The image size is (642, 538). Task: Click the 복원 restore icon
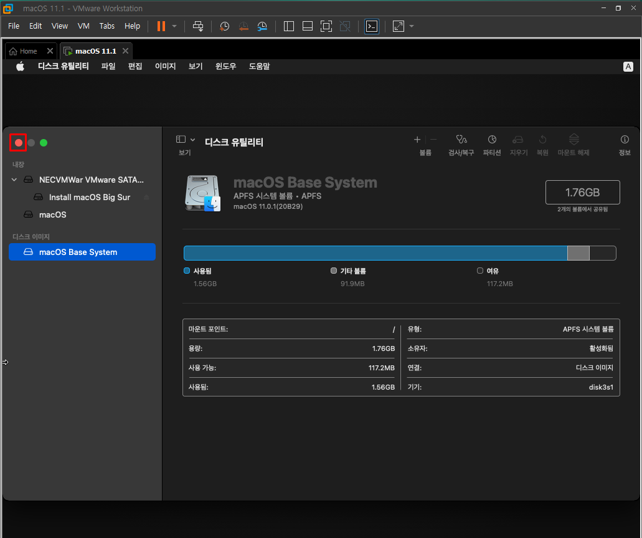pos(542,140)
